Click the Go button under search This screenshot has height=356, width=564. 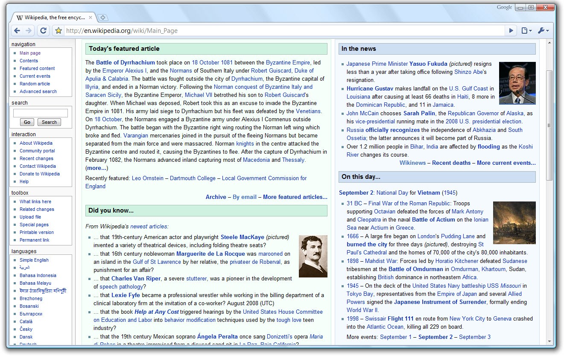[x=27, y=122]
